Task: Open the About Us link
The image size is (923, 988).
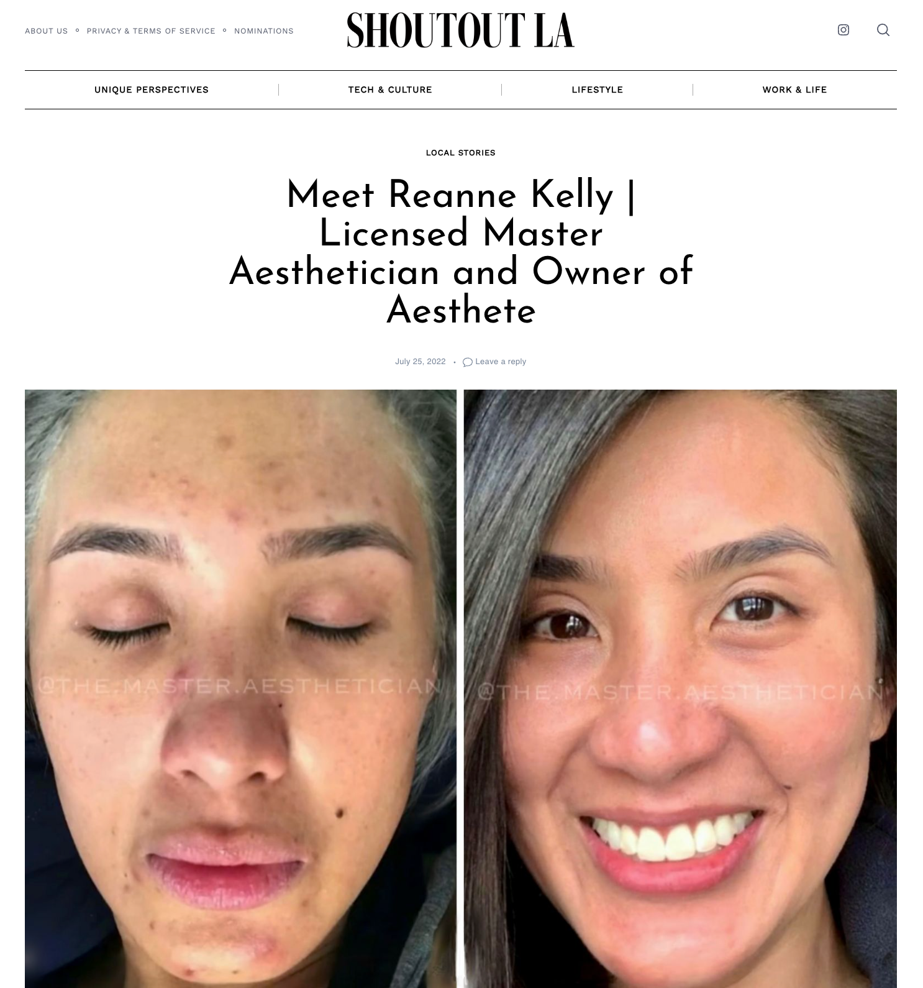Action: pyautogui.click(x=47, y=31)
